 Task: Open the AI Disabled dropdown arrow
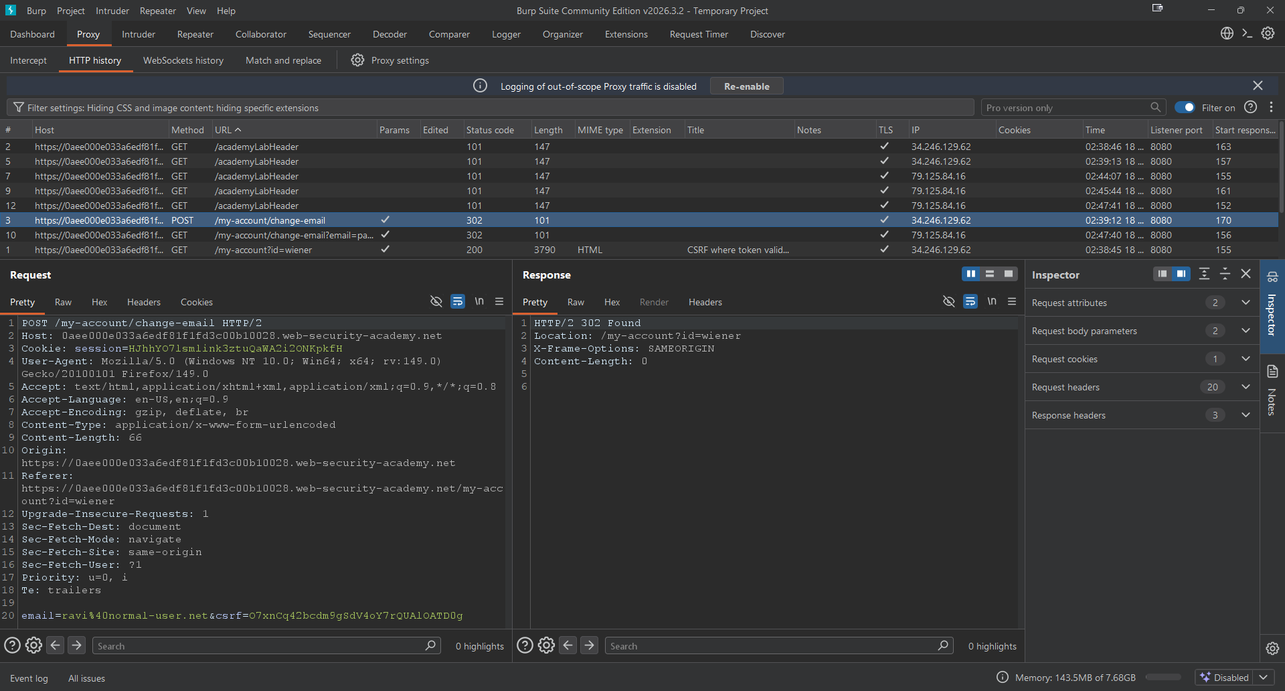[1264, 678]
